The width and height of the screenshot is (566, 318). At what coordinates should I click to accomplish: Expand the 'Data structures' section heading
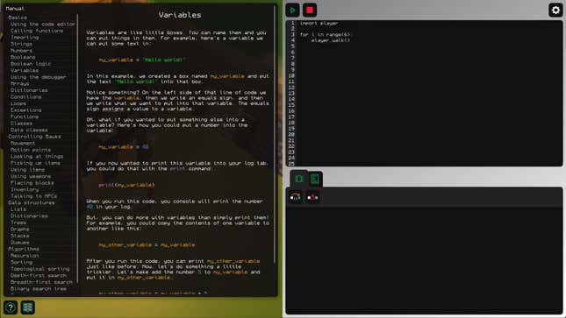click(32, 202)
